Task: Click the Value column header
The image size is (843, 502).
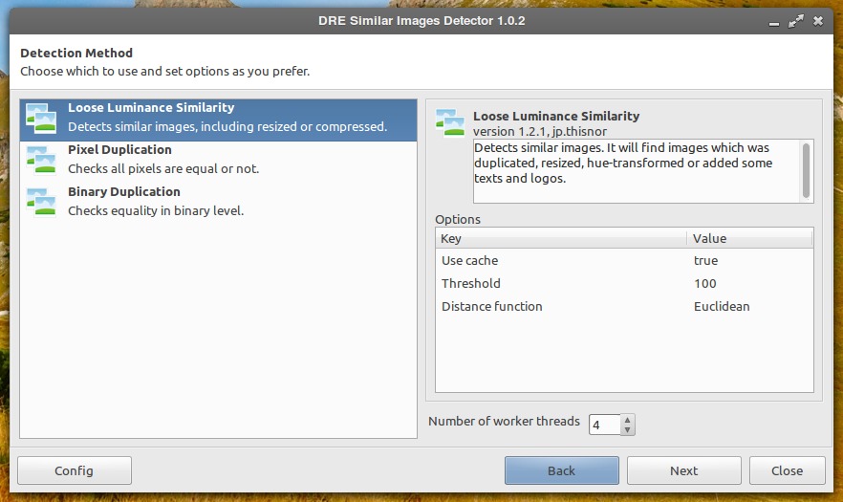Action: [750, 238]
